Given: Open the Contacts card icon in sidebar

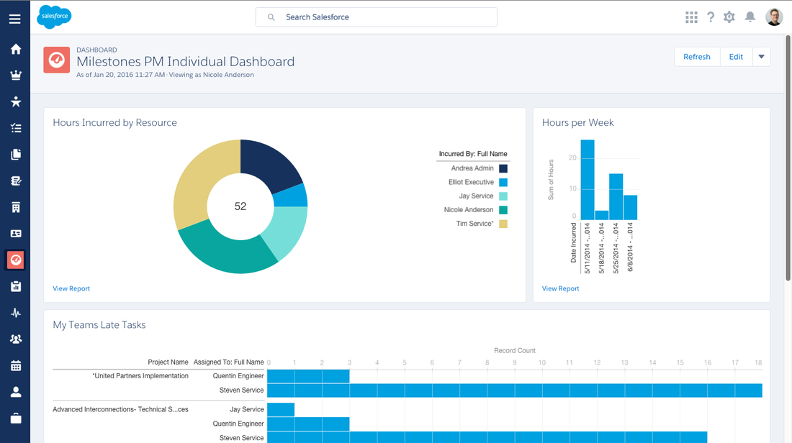Looking at the screenshot, I should tap(16, 234).
